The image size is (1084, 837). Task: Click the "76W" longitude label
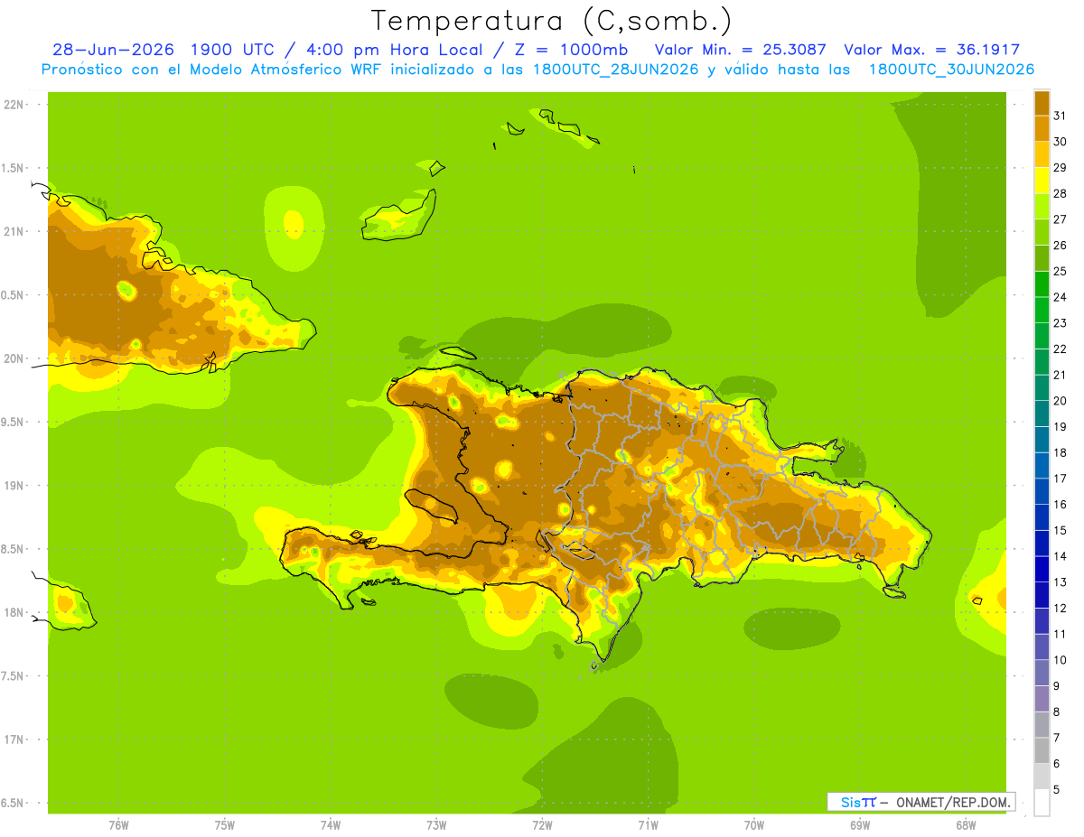pyautogui.click(x=118, y=825)
